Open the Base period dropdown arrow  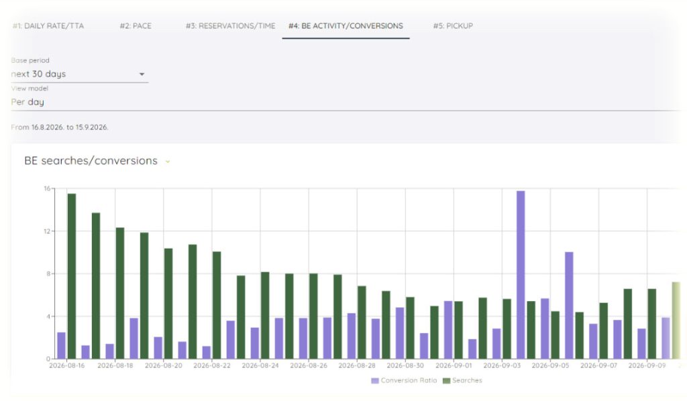click(142, 74)
